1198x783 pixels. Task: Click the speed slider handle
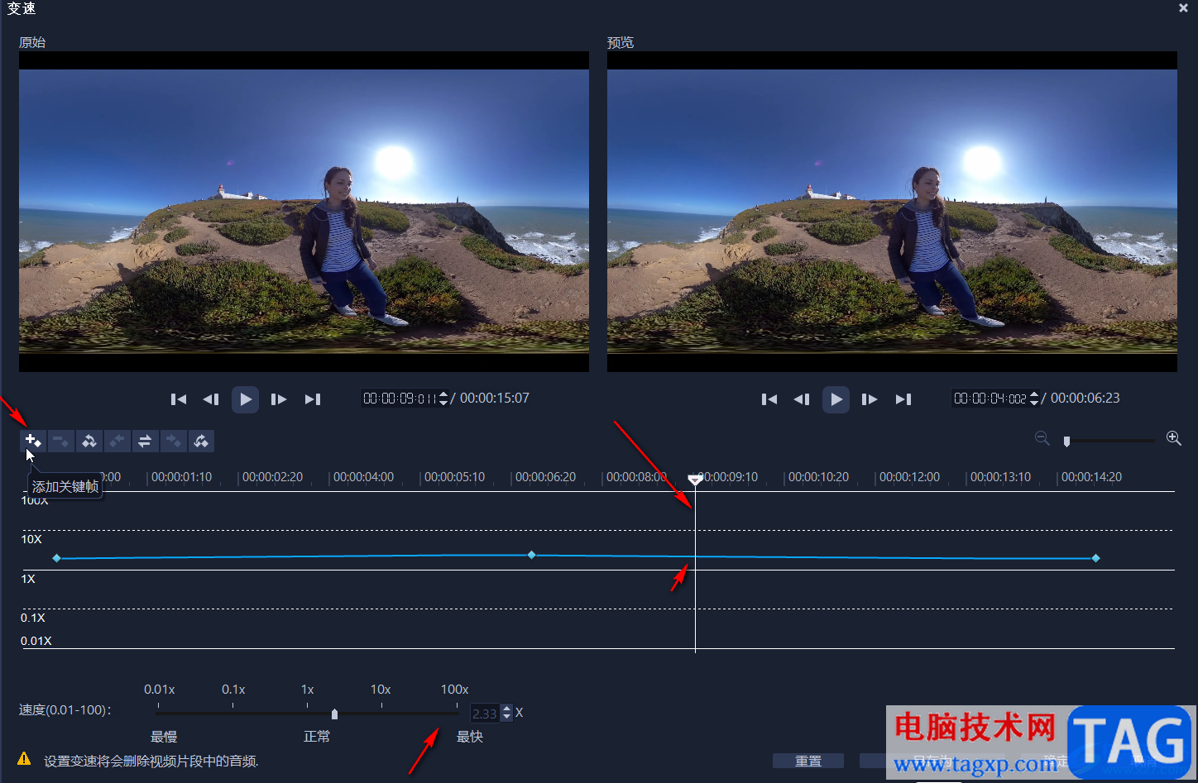point(334,714)
